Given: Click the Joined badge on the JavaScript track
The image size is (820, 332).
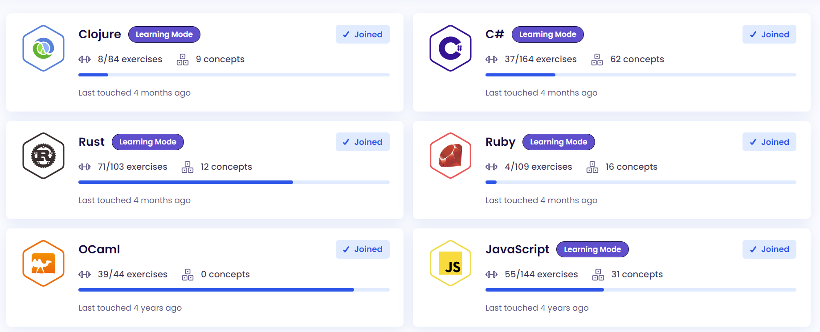Looking at the screenshot, I should point(769,249).
